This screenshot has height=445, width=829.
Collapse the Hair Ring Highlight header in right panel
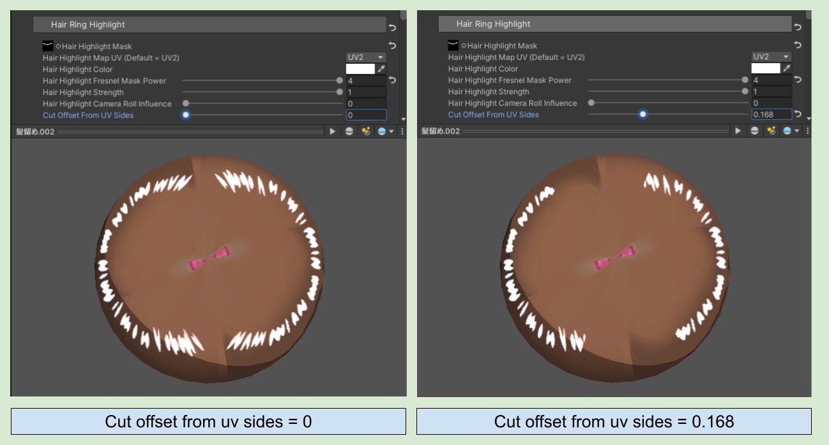coord(615,24)
